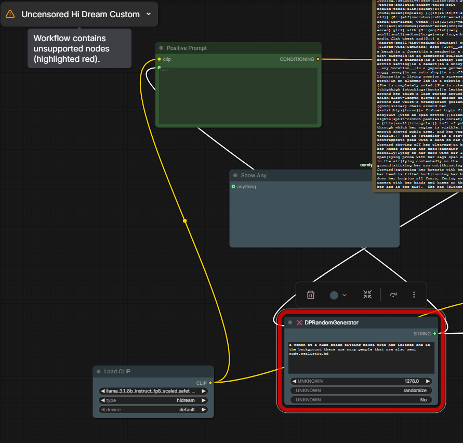The height and width of the screenshot is (443, 463).
Task: Delete the selected node with the trash icon
Action: click(x=311, y=295)
